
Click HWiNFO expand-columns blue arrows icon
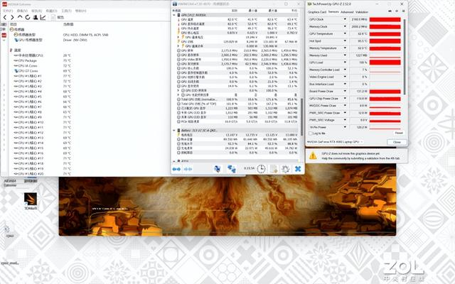click(x=176, y=169)
